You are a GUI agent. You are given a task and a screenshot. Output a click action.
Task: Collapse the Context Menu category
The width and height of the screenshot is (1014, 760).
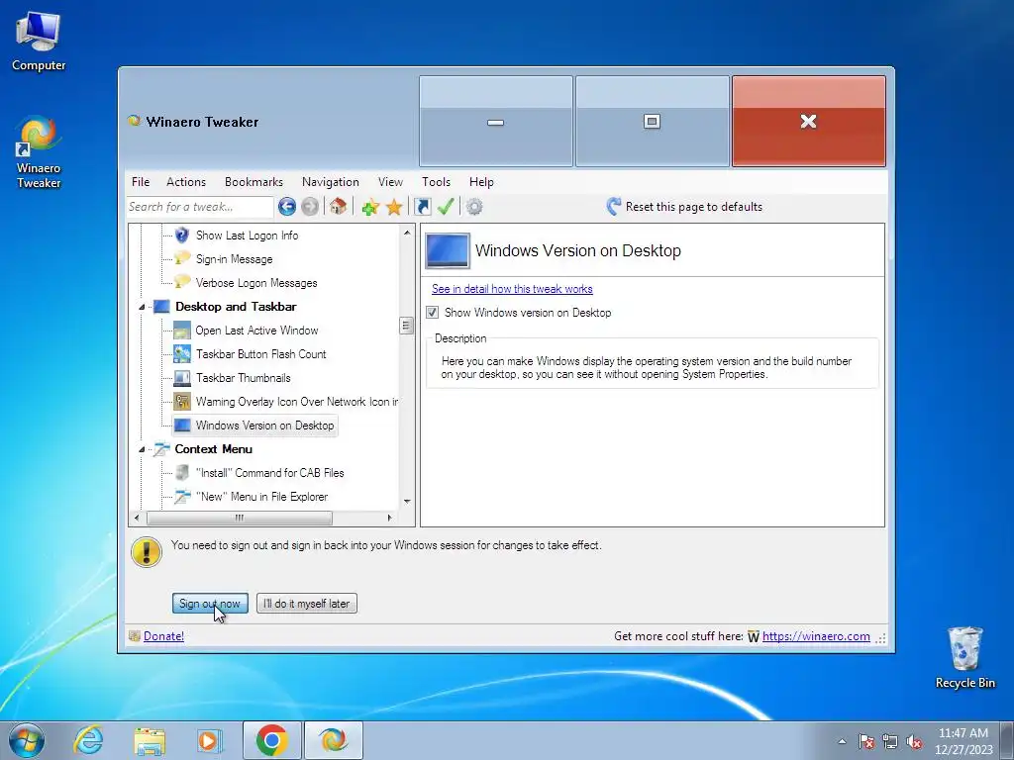(142, 449)
